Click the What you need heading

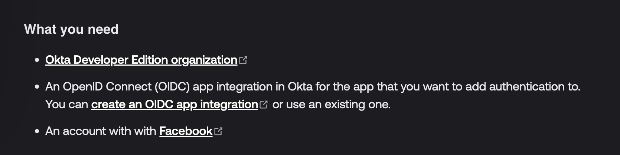click(71, 29)
